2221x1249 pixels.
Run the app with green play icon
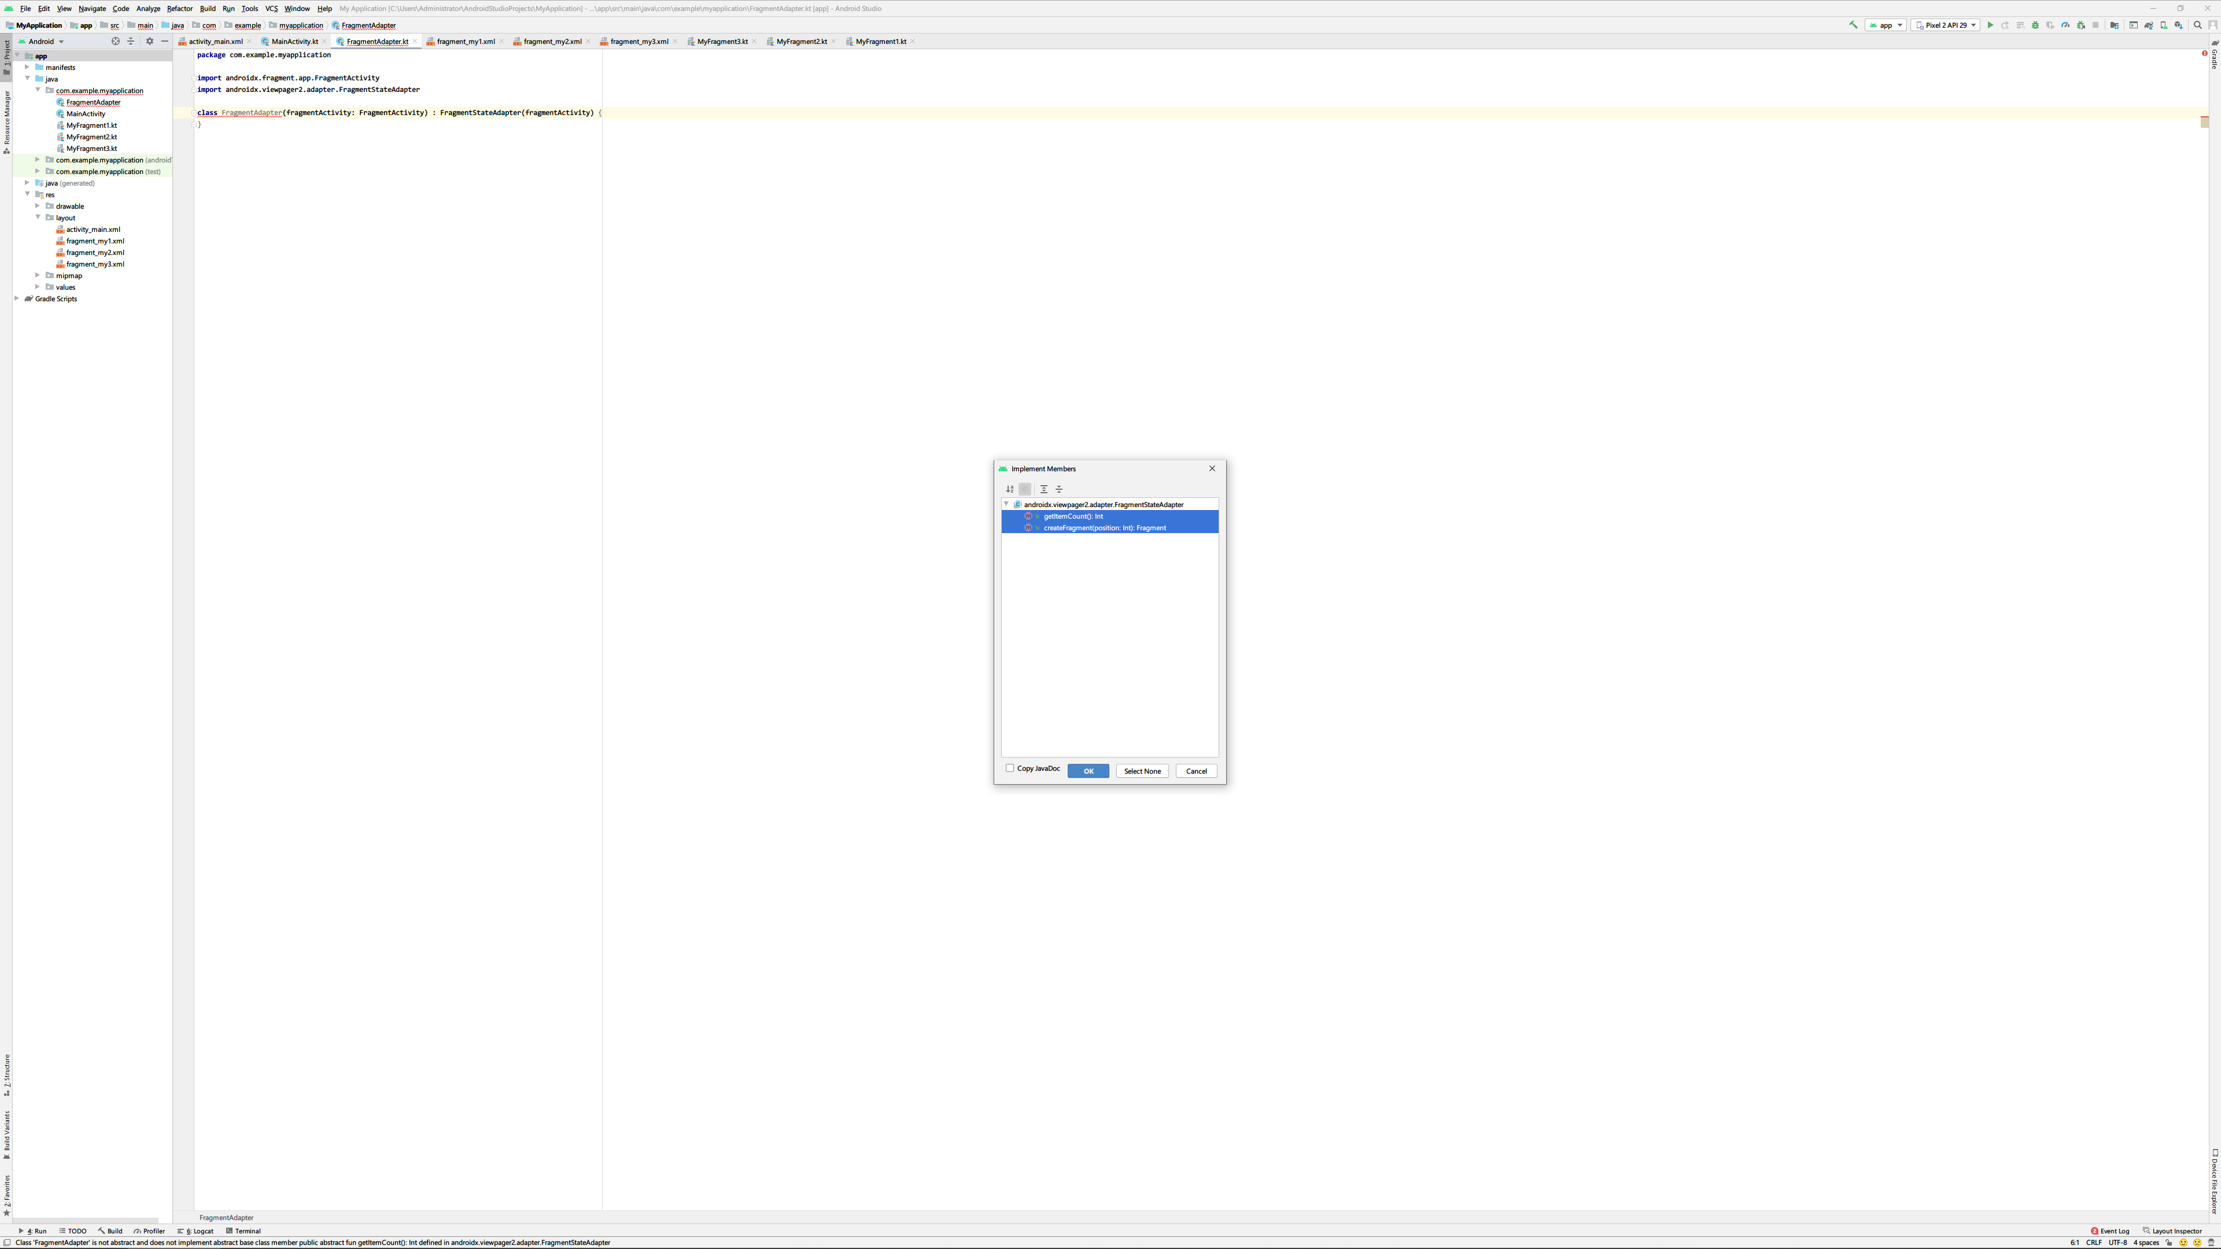click(x=1990, y=25)
